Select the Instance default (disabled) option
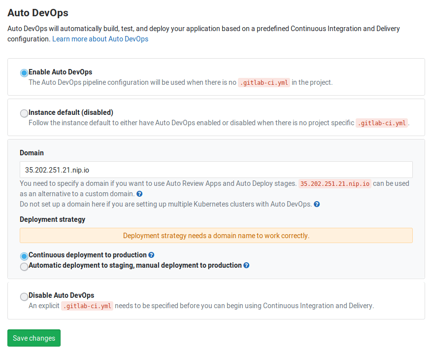This screenshot has width=432, height=353. tap(24, 113)
